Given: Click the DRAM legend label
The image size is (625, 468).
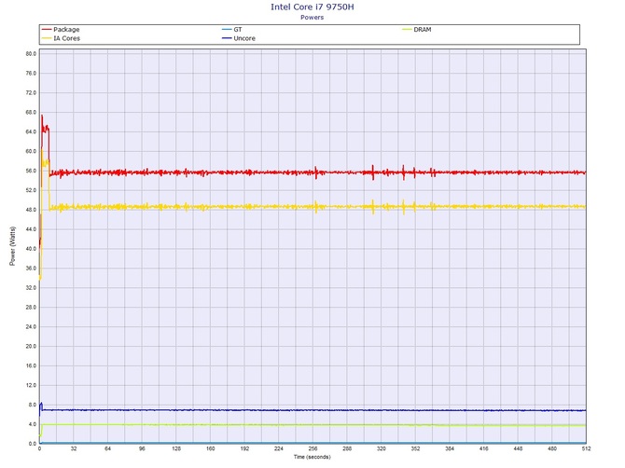Looking at the screenshot, I should tap(423, 30).
